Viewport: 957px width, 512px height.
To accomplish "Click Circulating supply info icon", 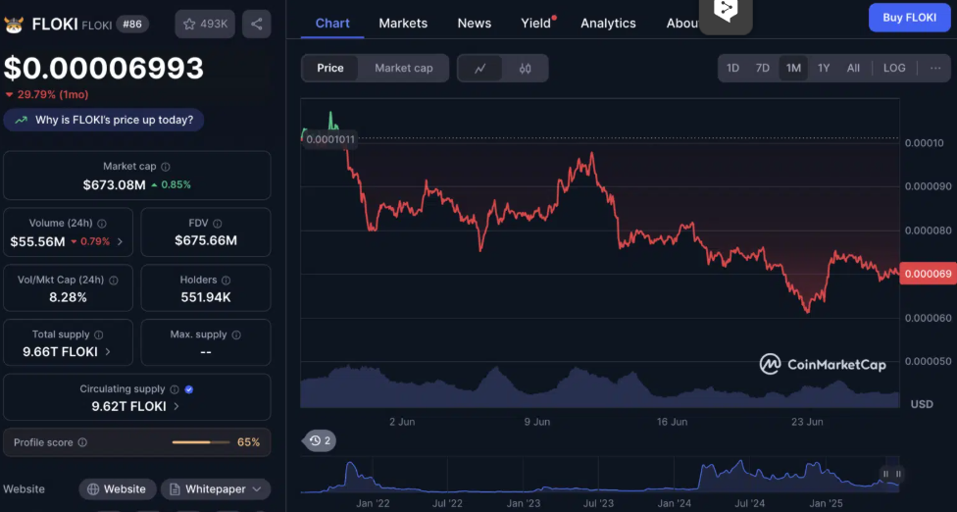I will 175,389.
